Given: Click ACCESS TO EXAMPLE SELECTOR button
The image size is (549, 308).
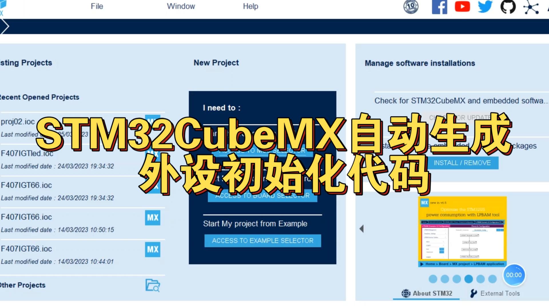Looking at the screenshot, I should click(263, 241).
